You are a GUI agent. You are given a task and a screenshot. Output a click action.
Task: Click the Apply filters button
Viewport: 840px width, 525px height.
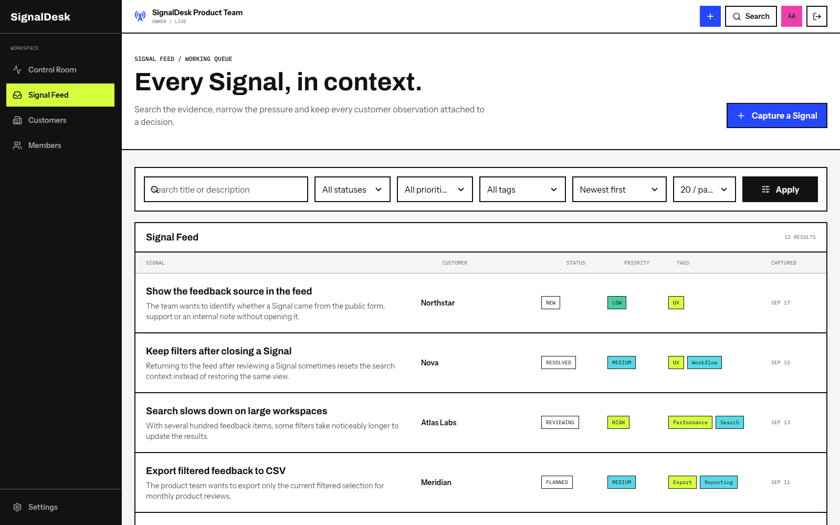[x=780, y=190]
